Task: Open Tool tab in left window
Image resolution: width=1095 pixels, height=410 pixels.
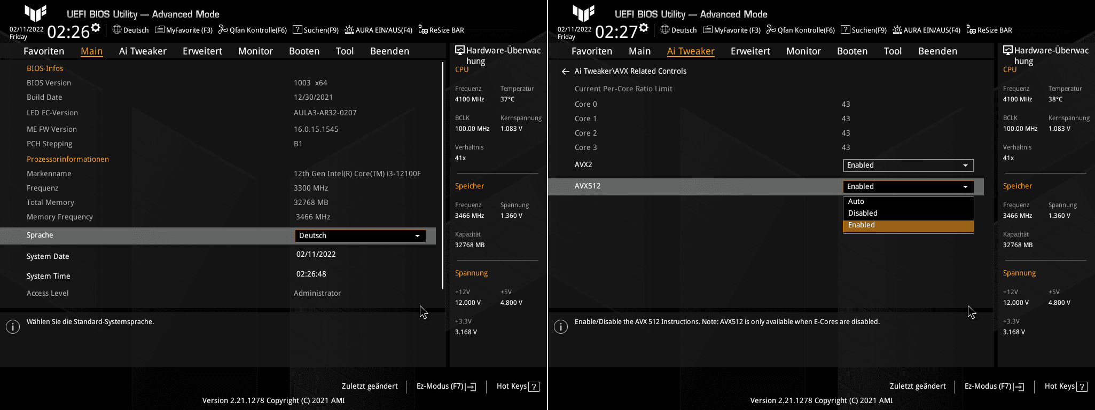Action: [345, 51]
